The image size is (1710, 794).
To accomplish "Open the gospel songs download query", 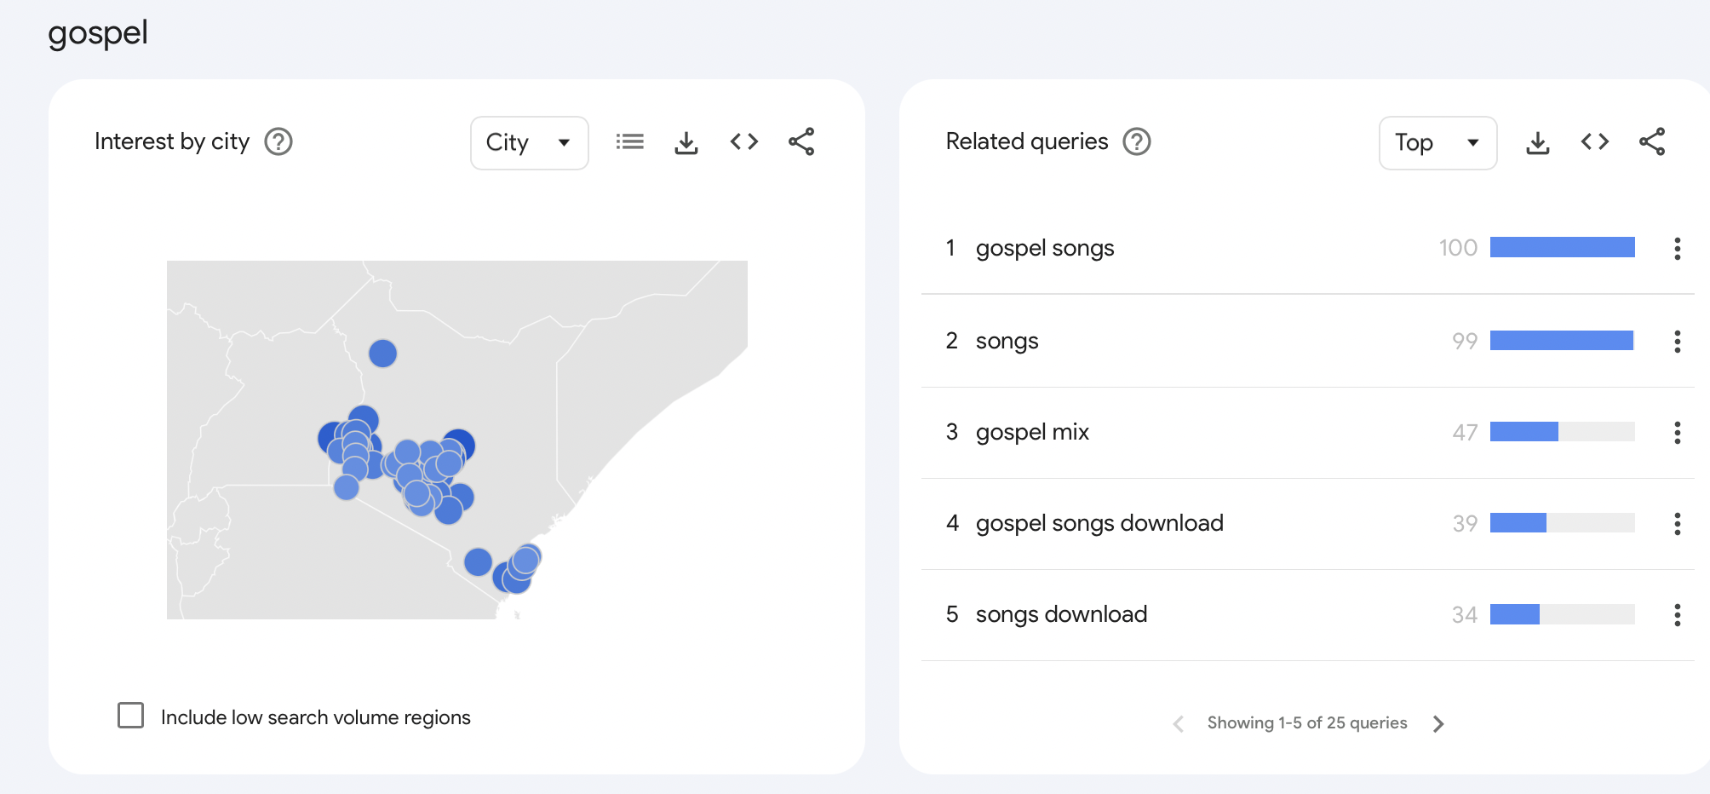I will [1099, 523].
